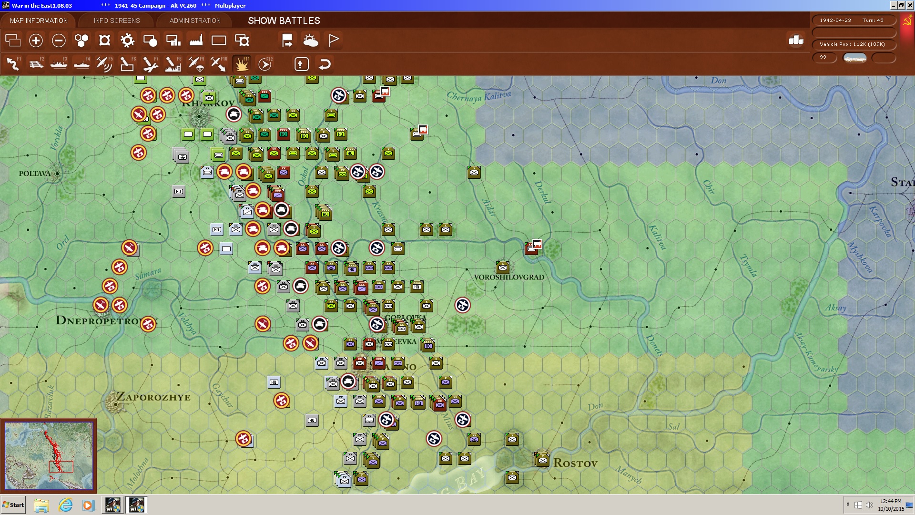The image size is (915, 515).
Task: Click the minimap thumbnail in the corner
Action: pyautogui.click(x=49, y=456)
